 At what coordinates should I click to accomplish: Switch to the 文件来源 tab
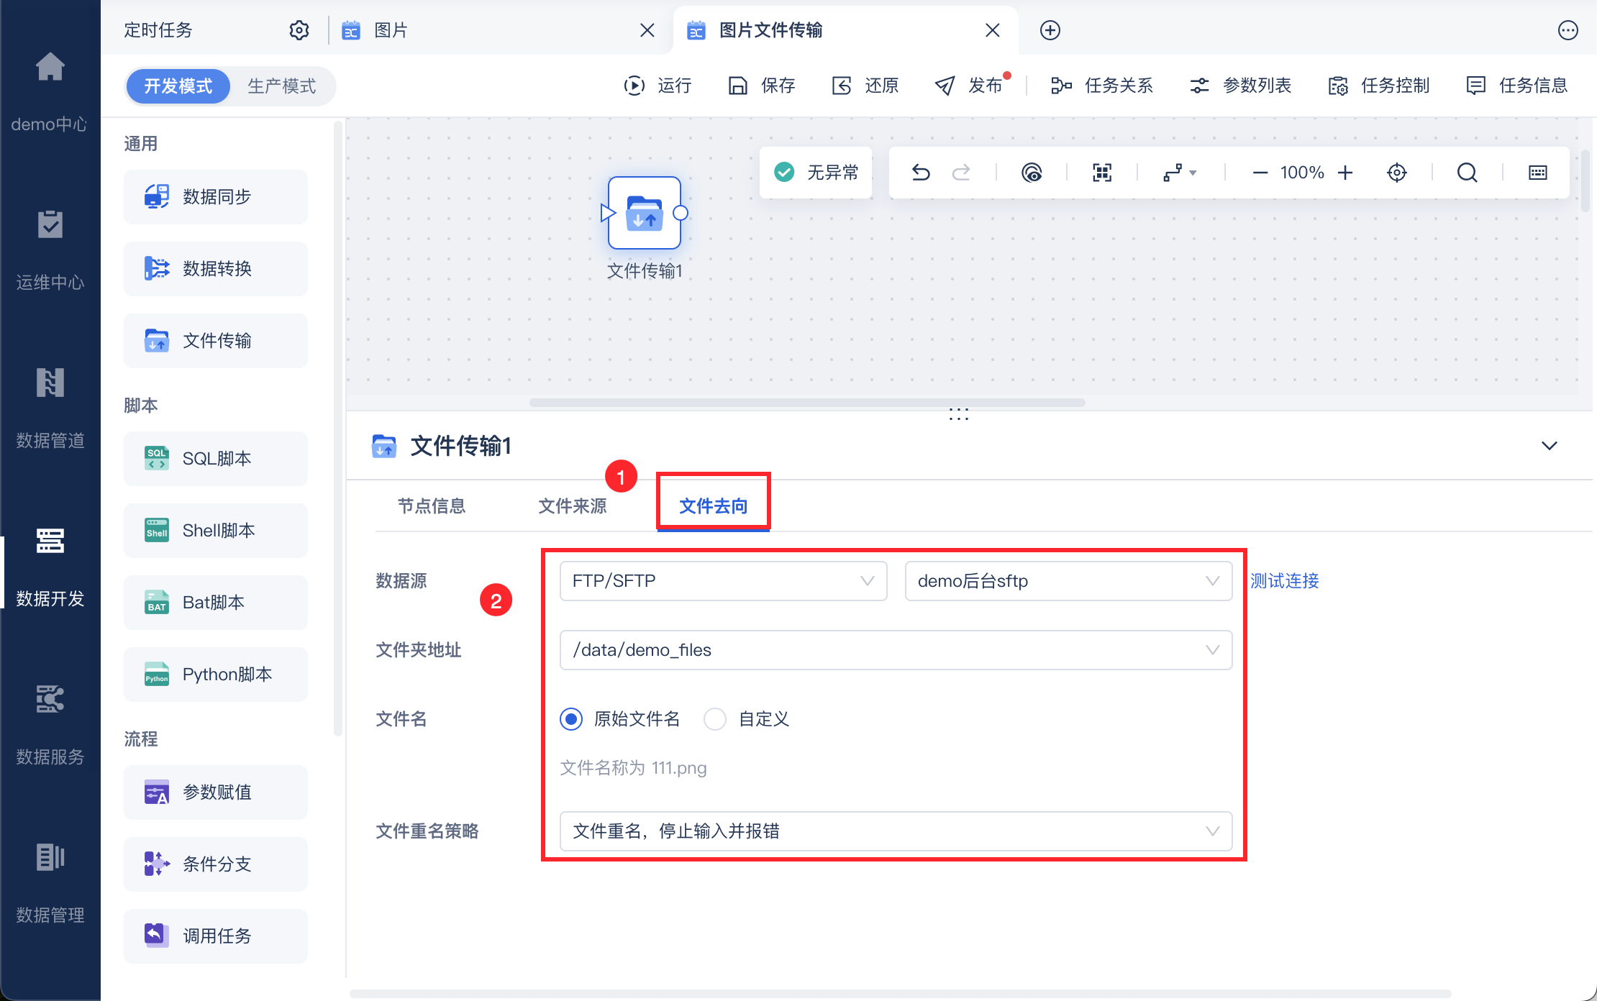coord(572,506)
